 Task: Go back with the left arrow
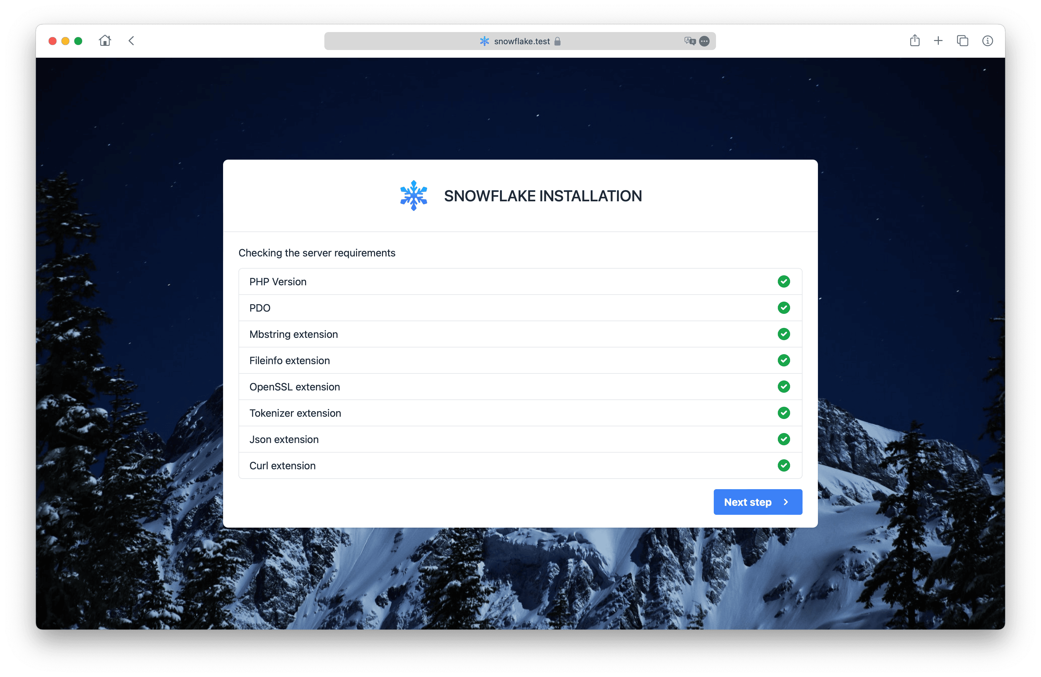tap(131, 41)
